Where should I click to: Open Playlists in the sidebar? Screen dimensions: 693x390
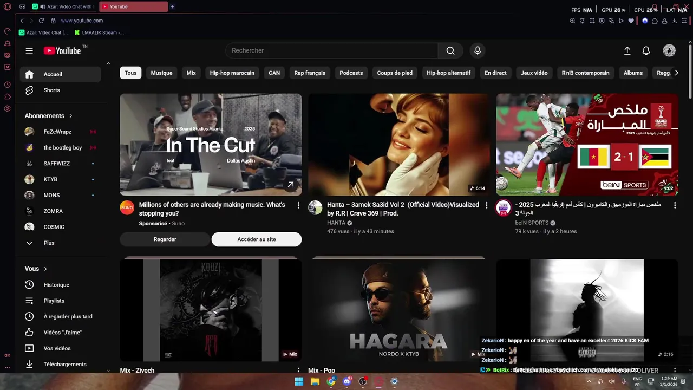61,301
